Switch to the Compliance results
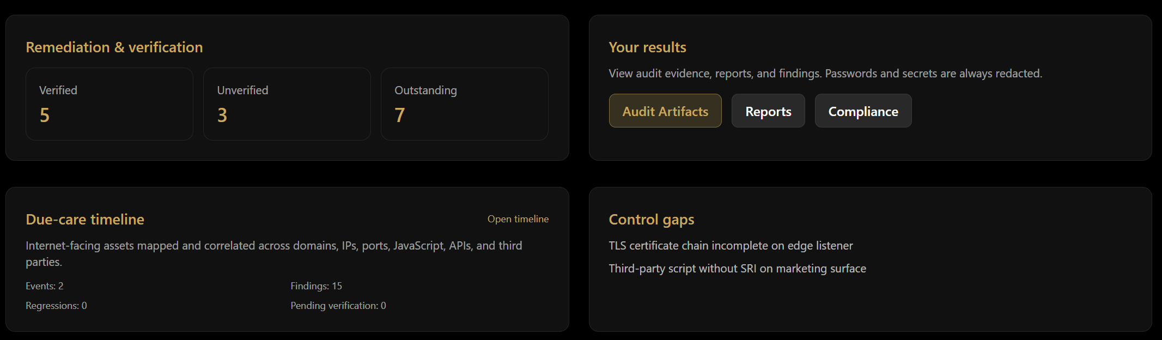Image resolution: width=1162 pixels, height=340 pixels. pyautogui.click(x=863, y=111)
